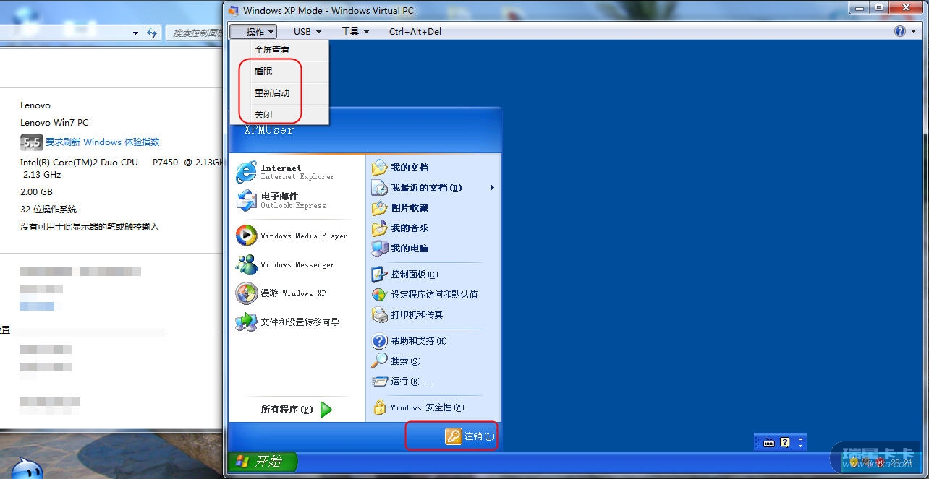Expand 所有程序 list
The width and height of the screenshot is (929, 479).
click(297, 410)
